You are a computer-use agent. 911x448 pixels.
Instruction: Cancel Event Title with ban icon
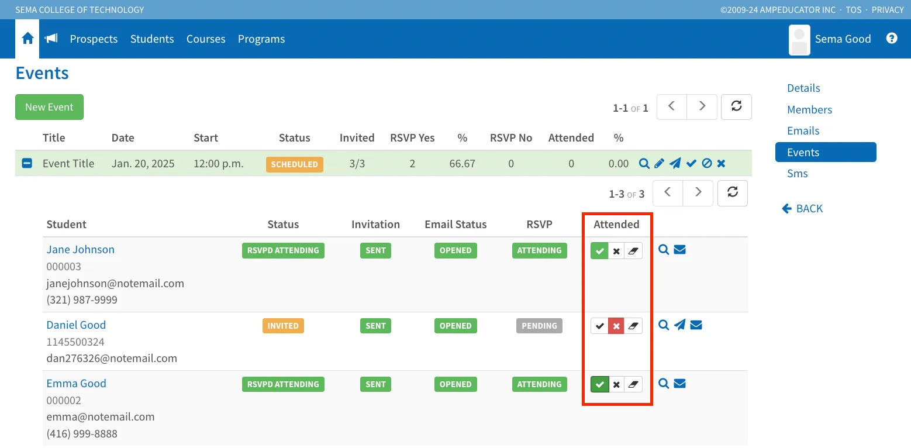[x=706, y=164]
